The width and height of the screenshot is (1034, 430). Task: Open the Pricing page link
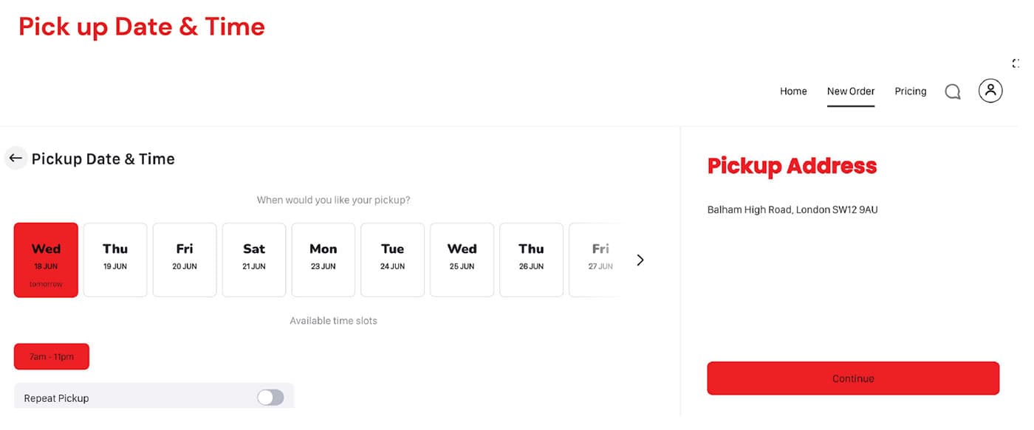(910, 91)
